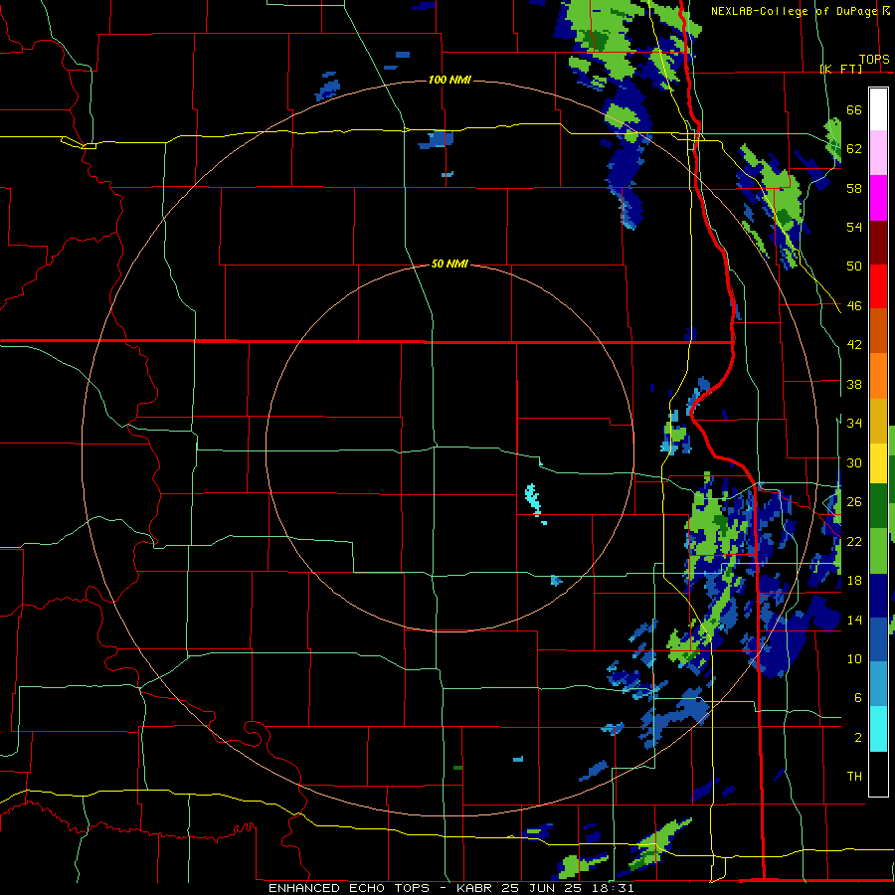Viewport: 895px width, 895px height.
Task: Select the gold segment of the scale
Action: click(x=878, y=422)
